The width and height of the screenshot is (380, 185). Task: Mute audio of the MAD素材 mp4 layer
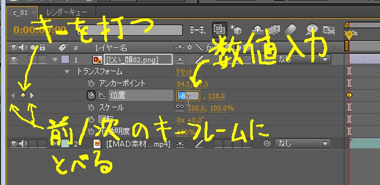coord(23,144)
